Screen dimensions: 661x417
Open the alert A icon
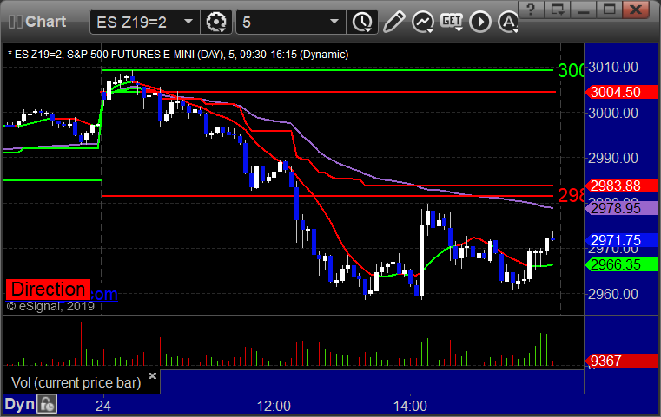coord(508,22)
